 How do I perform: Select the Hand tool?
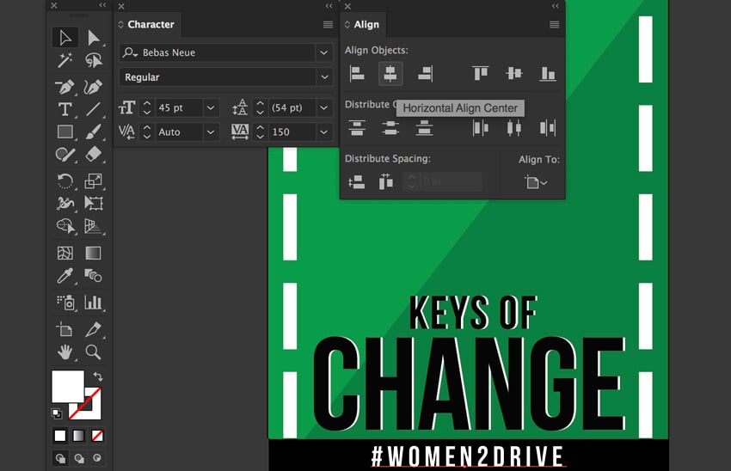(x=64, y=352)
